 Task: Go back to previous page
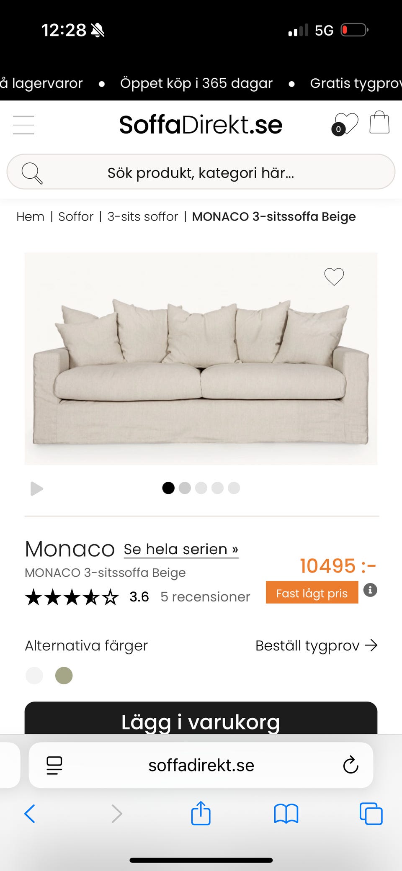pyautogui.click(x=30, y=814)
